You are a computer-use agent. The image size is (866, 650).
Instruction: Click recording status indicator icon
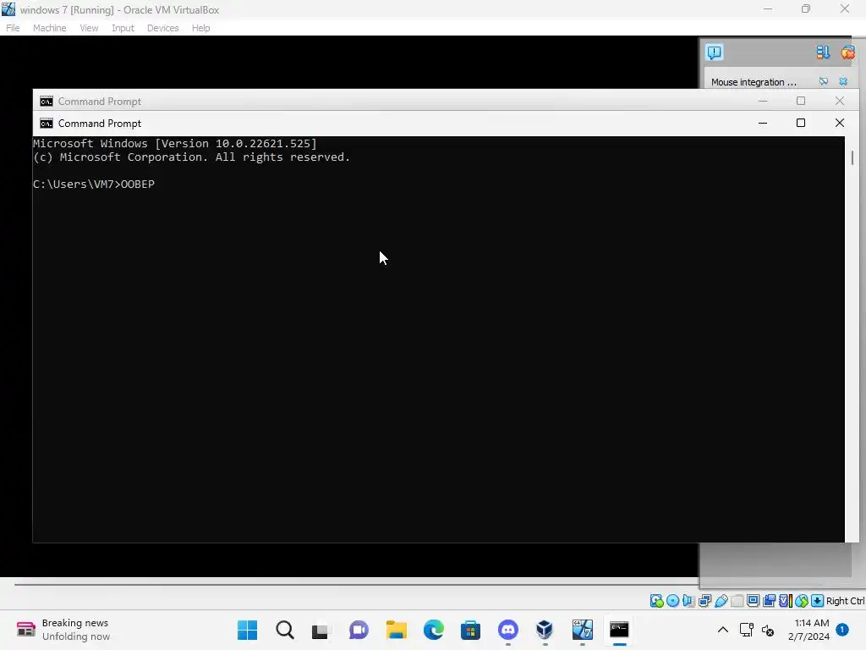[x=769, y=601]
